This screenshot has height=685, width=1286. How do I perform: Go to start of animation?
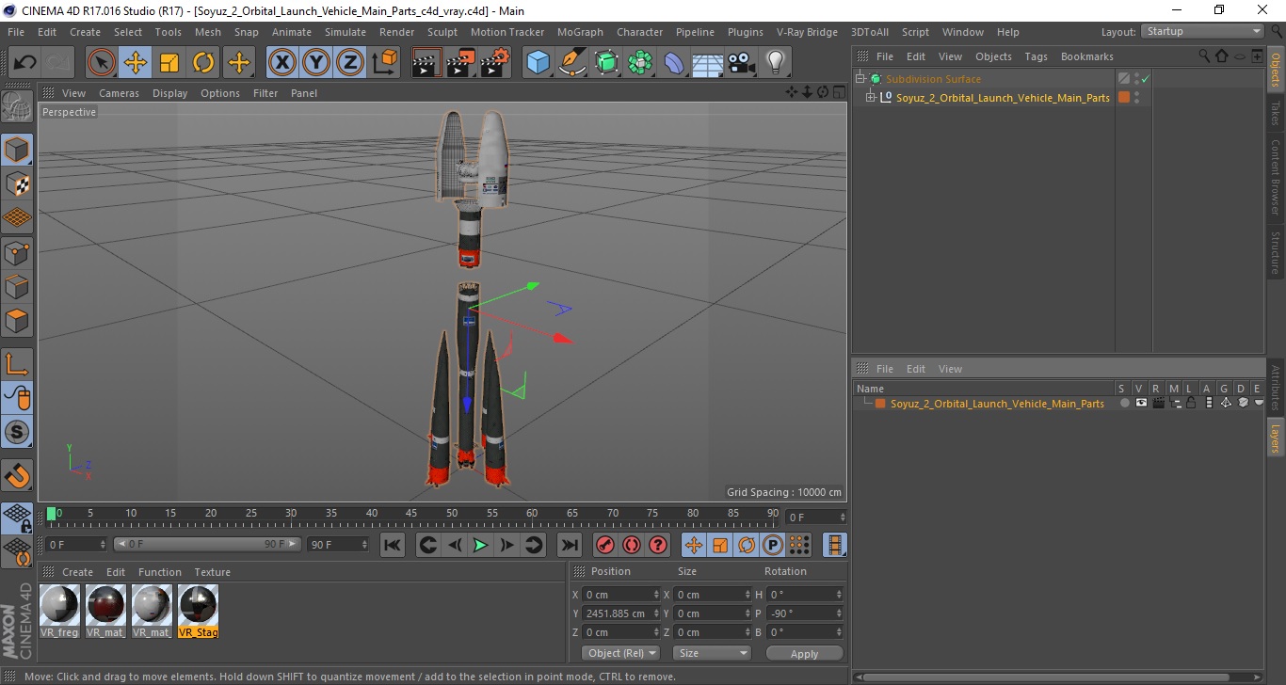tap(393, 544)
